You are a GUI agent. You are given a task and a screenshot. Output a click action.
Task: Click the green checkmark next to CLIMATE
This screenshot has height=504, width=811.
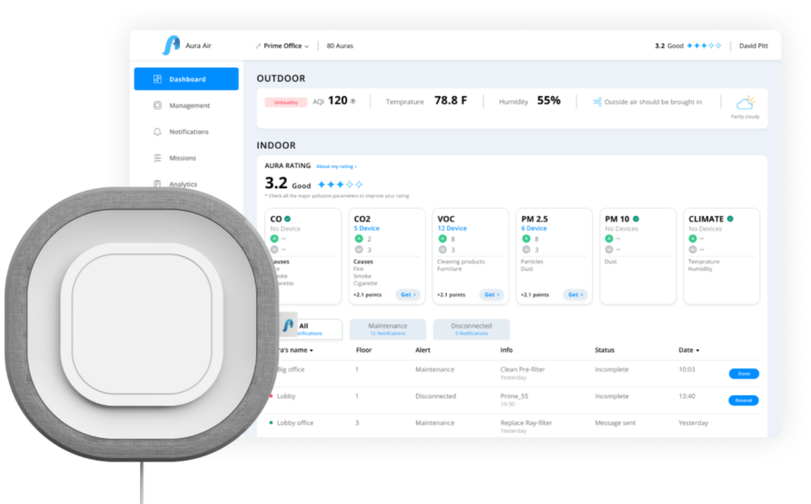click(x=730, y=218)
